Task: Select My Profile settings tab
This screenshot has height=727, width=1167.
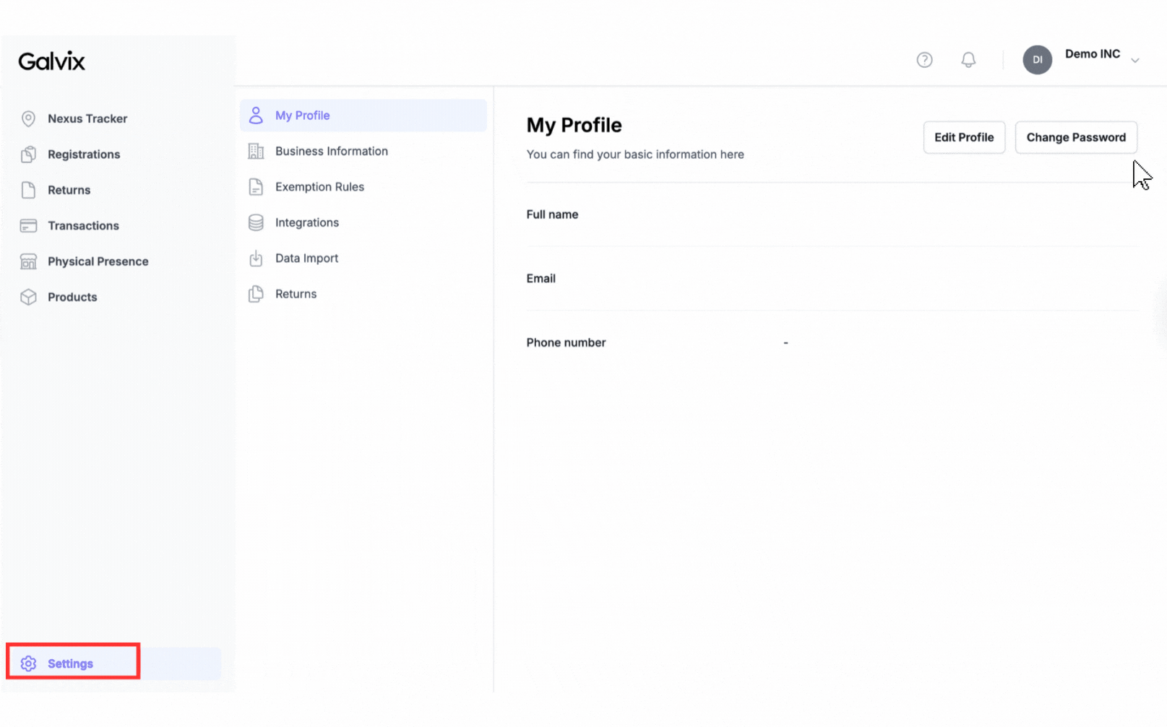Action: [x=363, y=116]
